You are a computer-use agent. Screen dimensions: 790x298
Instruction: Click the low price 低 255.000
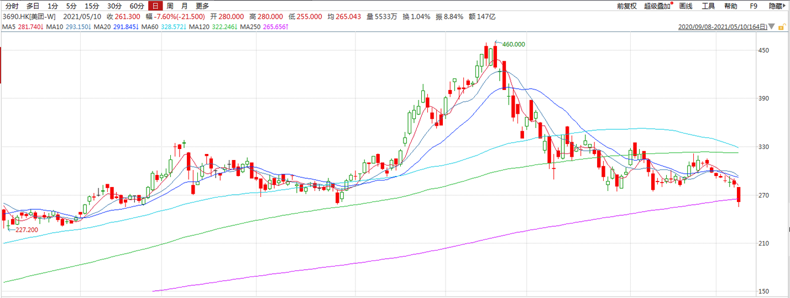306,17
